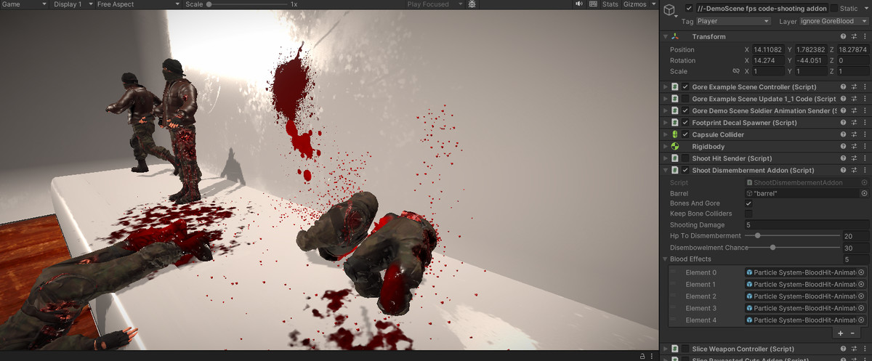Disable Gore Example Scene Controller script
872x361 pixels.
point(685,87)
